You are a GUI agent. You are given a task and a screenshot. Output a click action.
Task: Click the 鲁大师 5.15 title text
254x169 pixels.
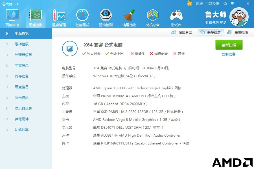point(11,4)
